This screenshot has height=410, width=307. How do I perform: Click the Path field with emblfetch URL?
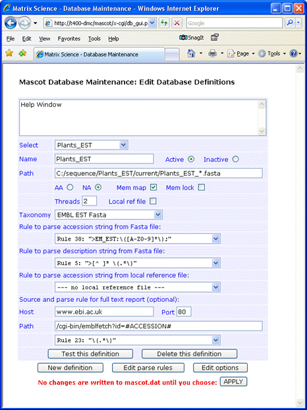coord(159,326)
